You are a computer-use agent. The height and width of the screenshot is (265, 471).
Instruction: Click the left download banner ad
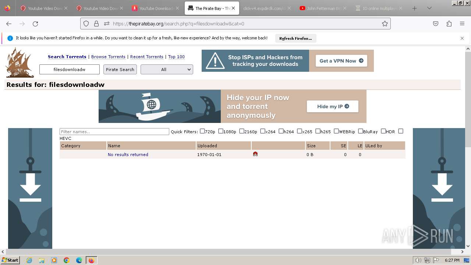[x=30, y=188]
